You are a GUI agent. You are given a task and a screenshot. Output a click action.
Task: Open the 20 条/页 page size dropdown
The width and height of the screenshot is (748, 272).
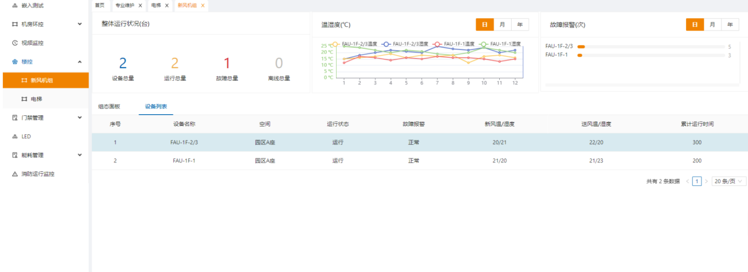point(729,181)
